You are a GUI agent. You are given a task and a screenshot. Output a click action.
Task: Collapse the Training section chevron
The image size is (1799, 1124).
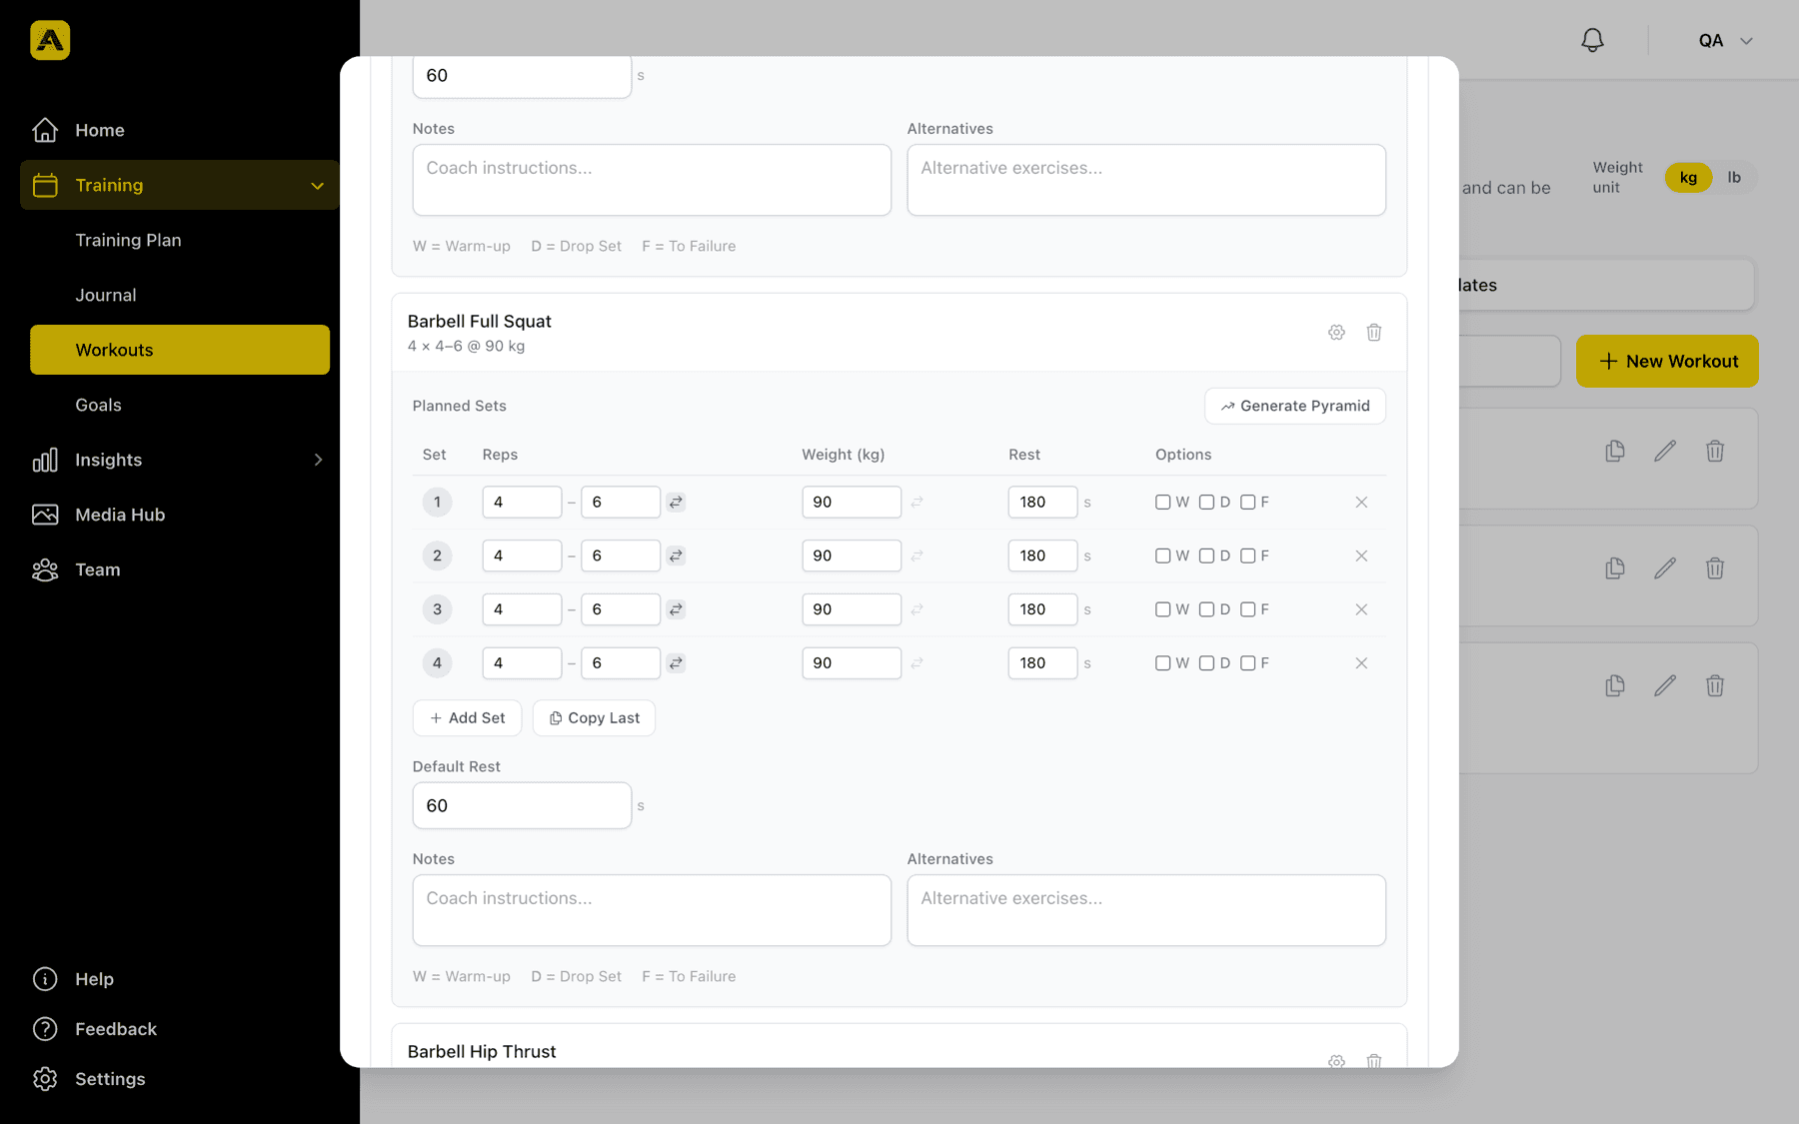tap(317, 186)
